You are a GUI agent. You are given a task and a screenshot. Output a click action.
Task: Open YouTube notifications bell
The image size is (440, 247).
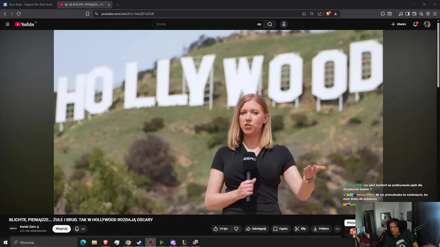click(x=415, y=24)
